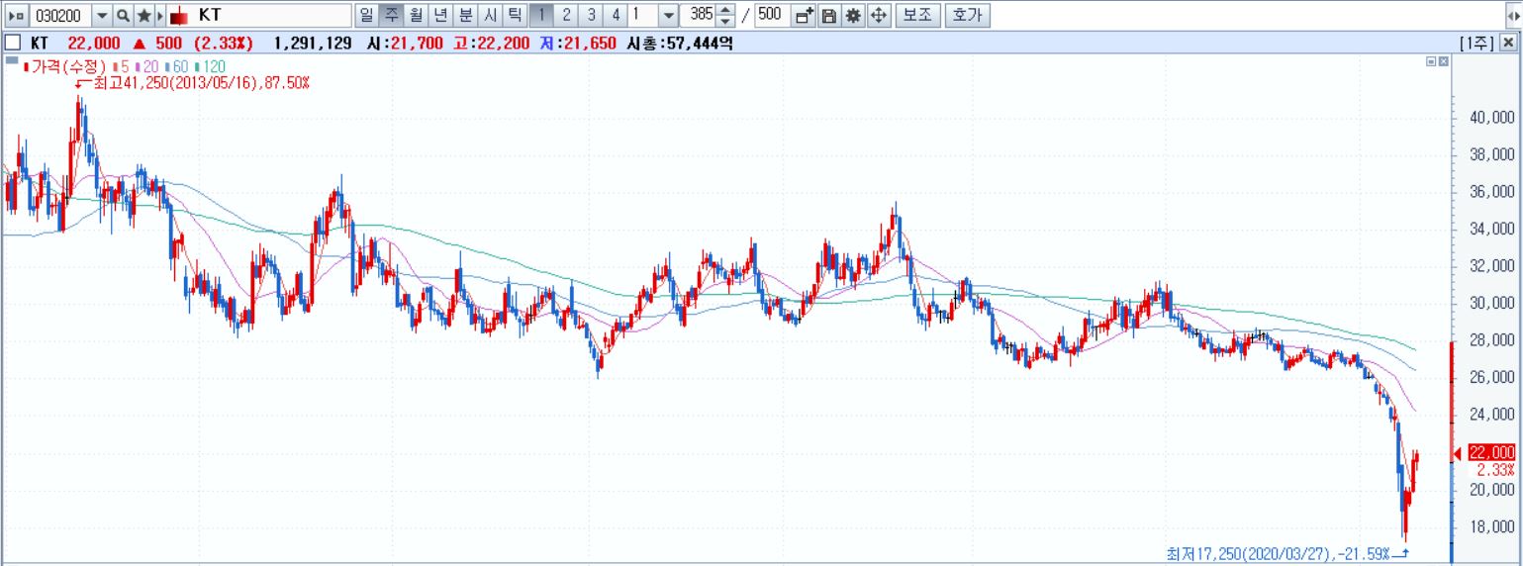1523x566 pixels.
Task: Click the small arrow beside the star icon
Action: click(159, 15)
